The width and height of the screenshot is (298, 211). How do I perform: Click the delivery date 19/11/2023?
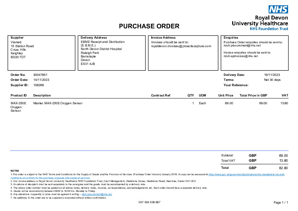pyautogui.click(x=272, y=75)
